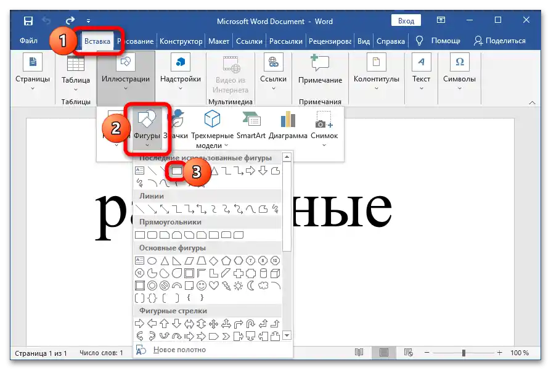
Task: Select the pentagon arrow shape
Action: [214, 336]
